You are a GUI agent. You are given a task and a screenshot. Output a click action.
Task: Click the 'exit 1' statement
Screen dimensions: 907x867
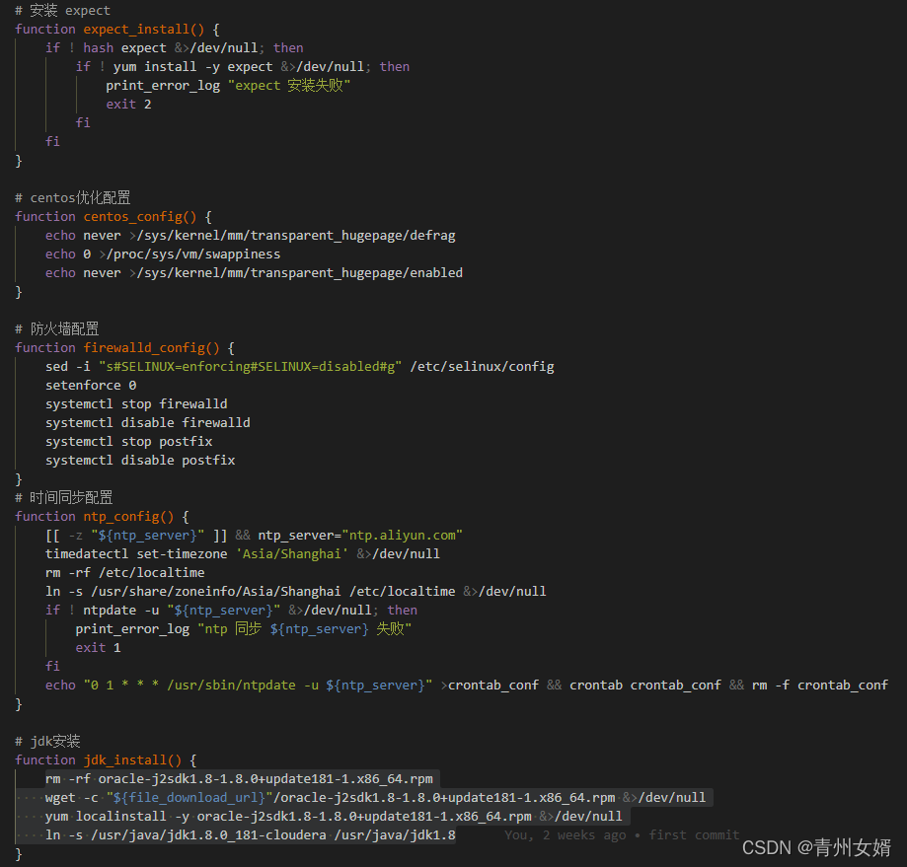tap(99, 648)
